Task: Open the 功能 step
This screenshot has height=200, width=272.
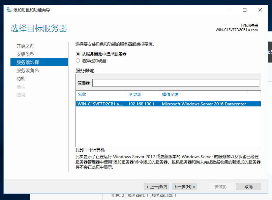Action: click(x=21, y=79)
